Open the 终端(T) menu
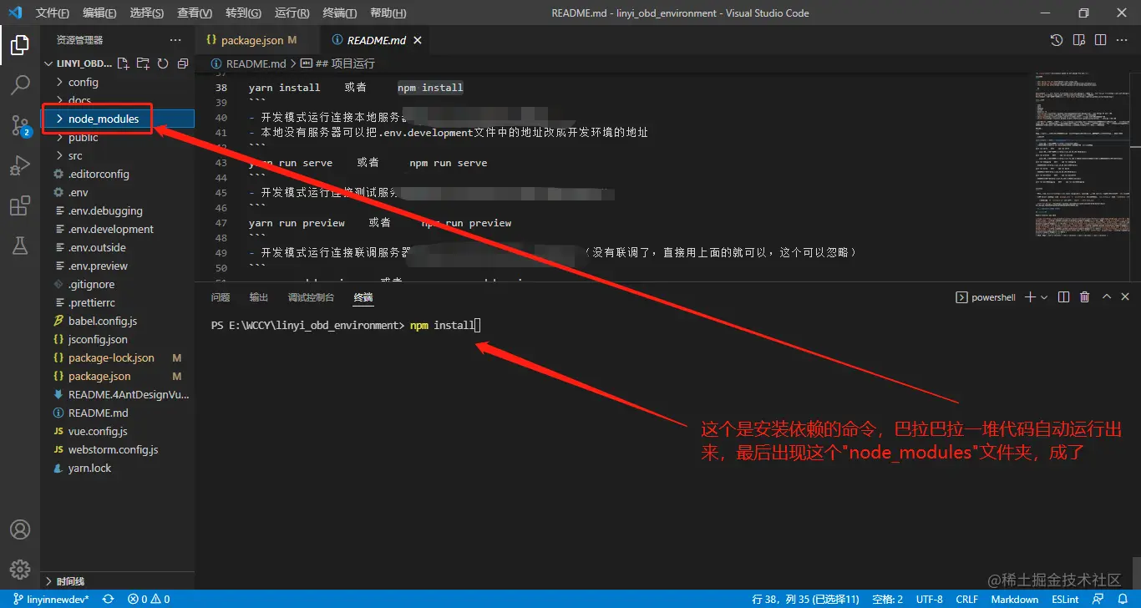The image size is (1141, 608). (339, 13)
